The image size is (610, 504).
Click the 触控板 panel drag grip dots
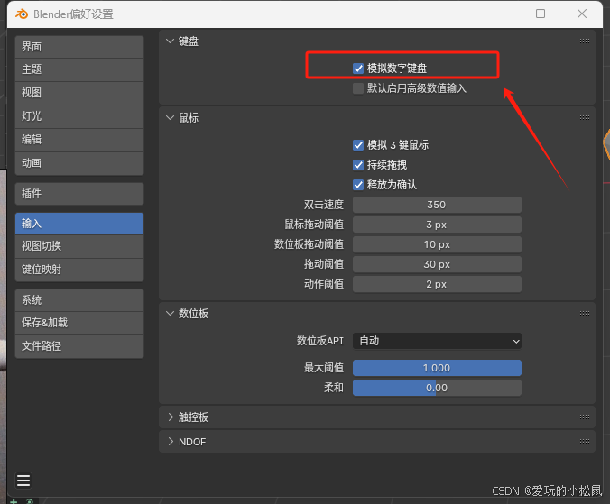coord(585,417)
